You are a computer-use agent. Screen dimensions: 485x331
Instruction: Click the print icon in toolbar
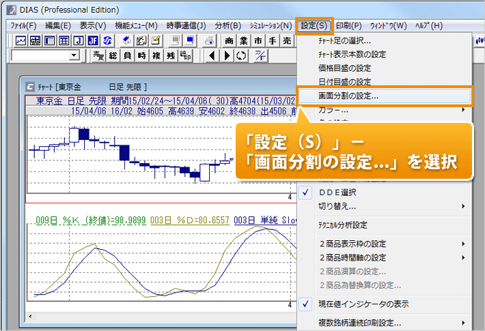point(209,41)
